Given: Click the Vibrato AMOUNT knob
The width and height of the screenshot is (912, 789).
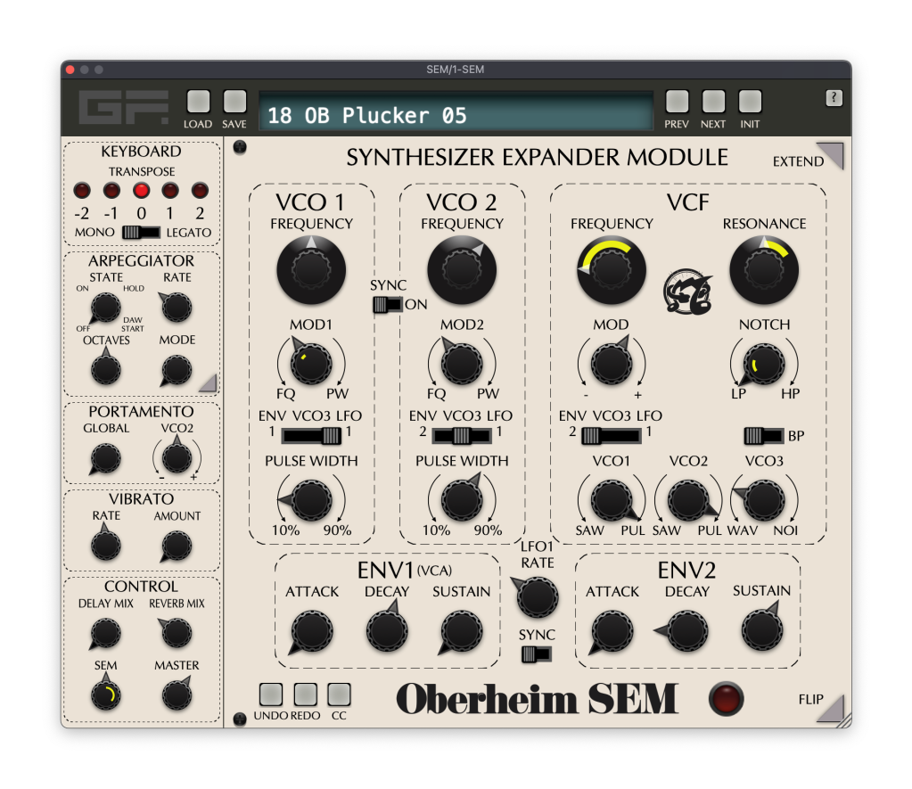Looking at the screenshot, I should pyautogui.click(x=177, y=546).
